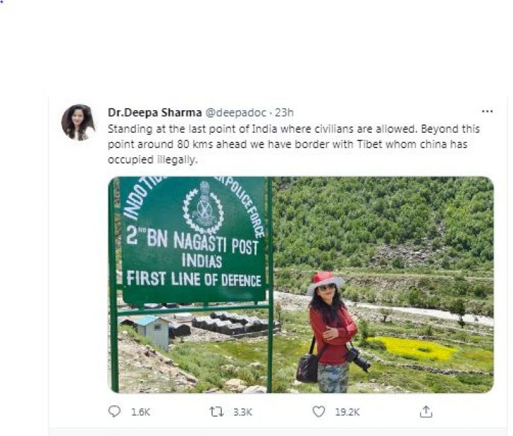Click the 'FIRST LINE OF DEFENCE' sign text
This screenshot has width=513, height=436.
194,280
